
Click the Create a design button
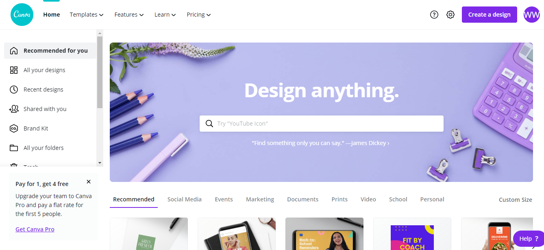click(490, 15)
